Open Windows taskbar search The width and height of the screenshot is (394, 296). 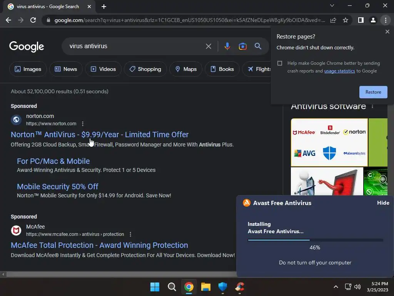(x=172, y=287)
